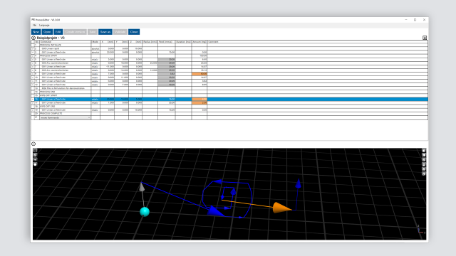Screen dimensions: 456x256
Task: Open the Language menu
Action: [x=44, y=26]
